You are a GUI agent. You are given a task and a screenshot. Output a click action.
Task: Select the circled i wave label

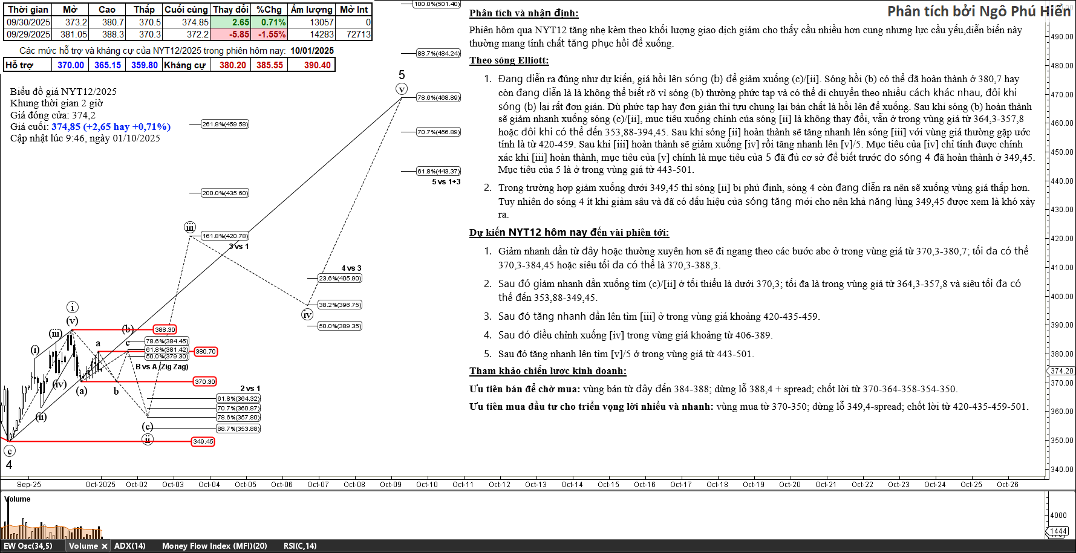click(x=72, y=308)
